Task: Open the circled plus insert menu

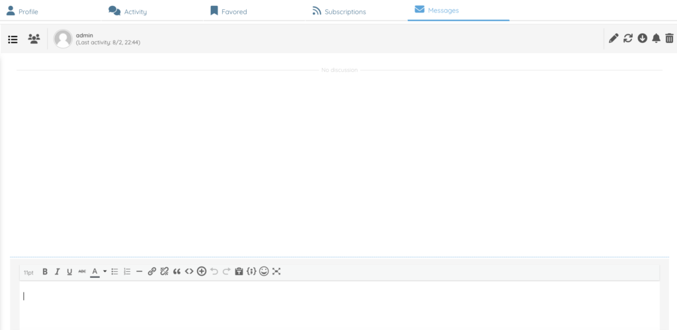Action: click(x=202, y=271)
